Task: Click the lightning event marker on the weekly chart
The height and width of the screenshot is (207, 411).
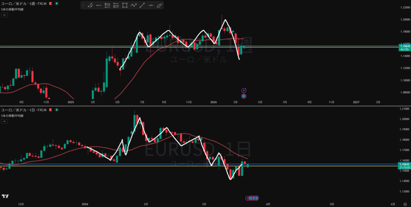Action: pyautogui.click(x=244, y=91)
